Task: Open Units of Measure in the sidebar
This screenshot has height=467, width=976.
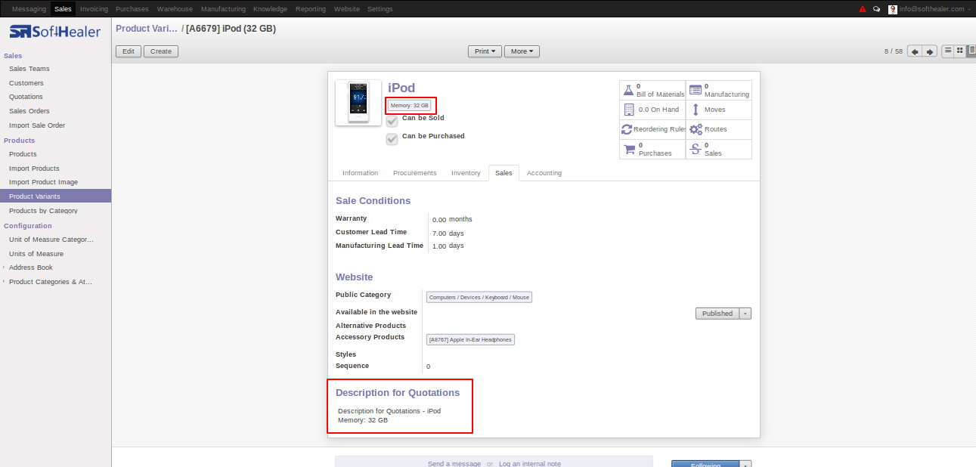Action: pyautogui.click(x=36, y=254)
